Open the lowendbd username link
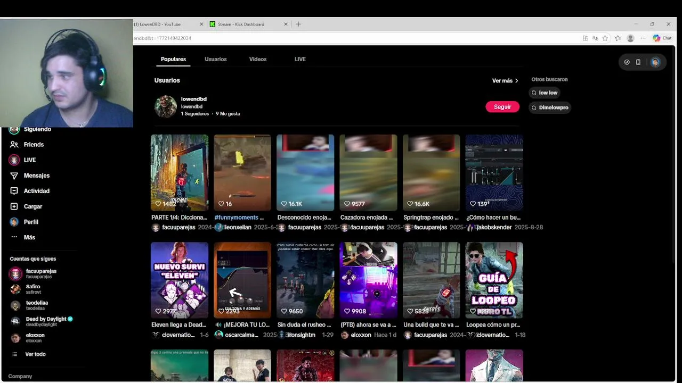682x383 pixels. pos(193,99)
